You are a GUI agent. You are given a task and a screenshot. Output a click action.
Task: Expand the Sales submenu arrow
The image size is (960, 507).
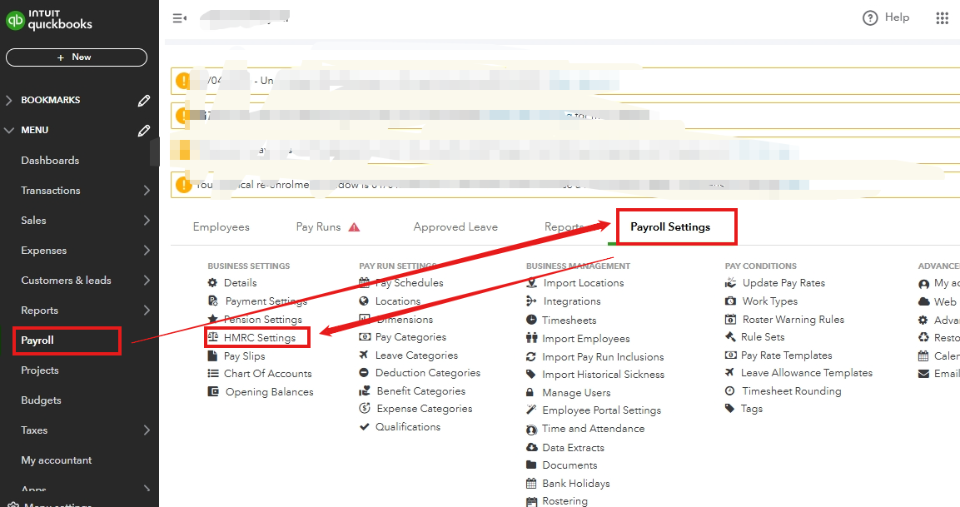pos(147,221)
